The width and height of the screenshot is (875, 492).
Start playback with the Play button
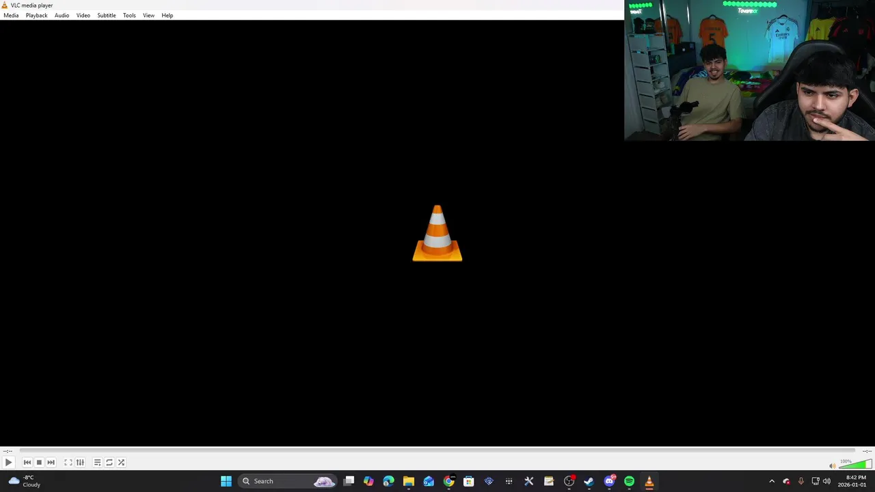pyautogui.click(x=8, y=463)
